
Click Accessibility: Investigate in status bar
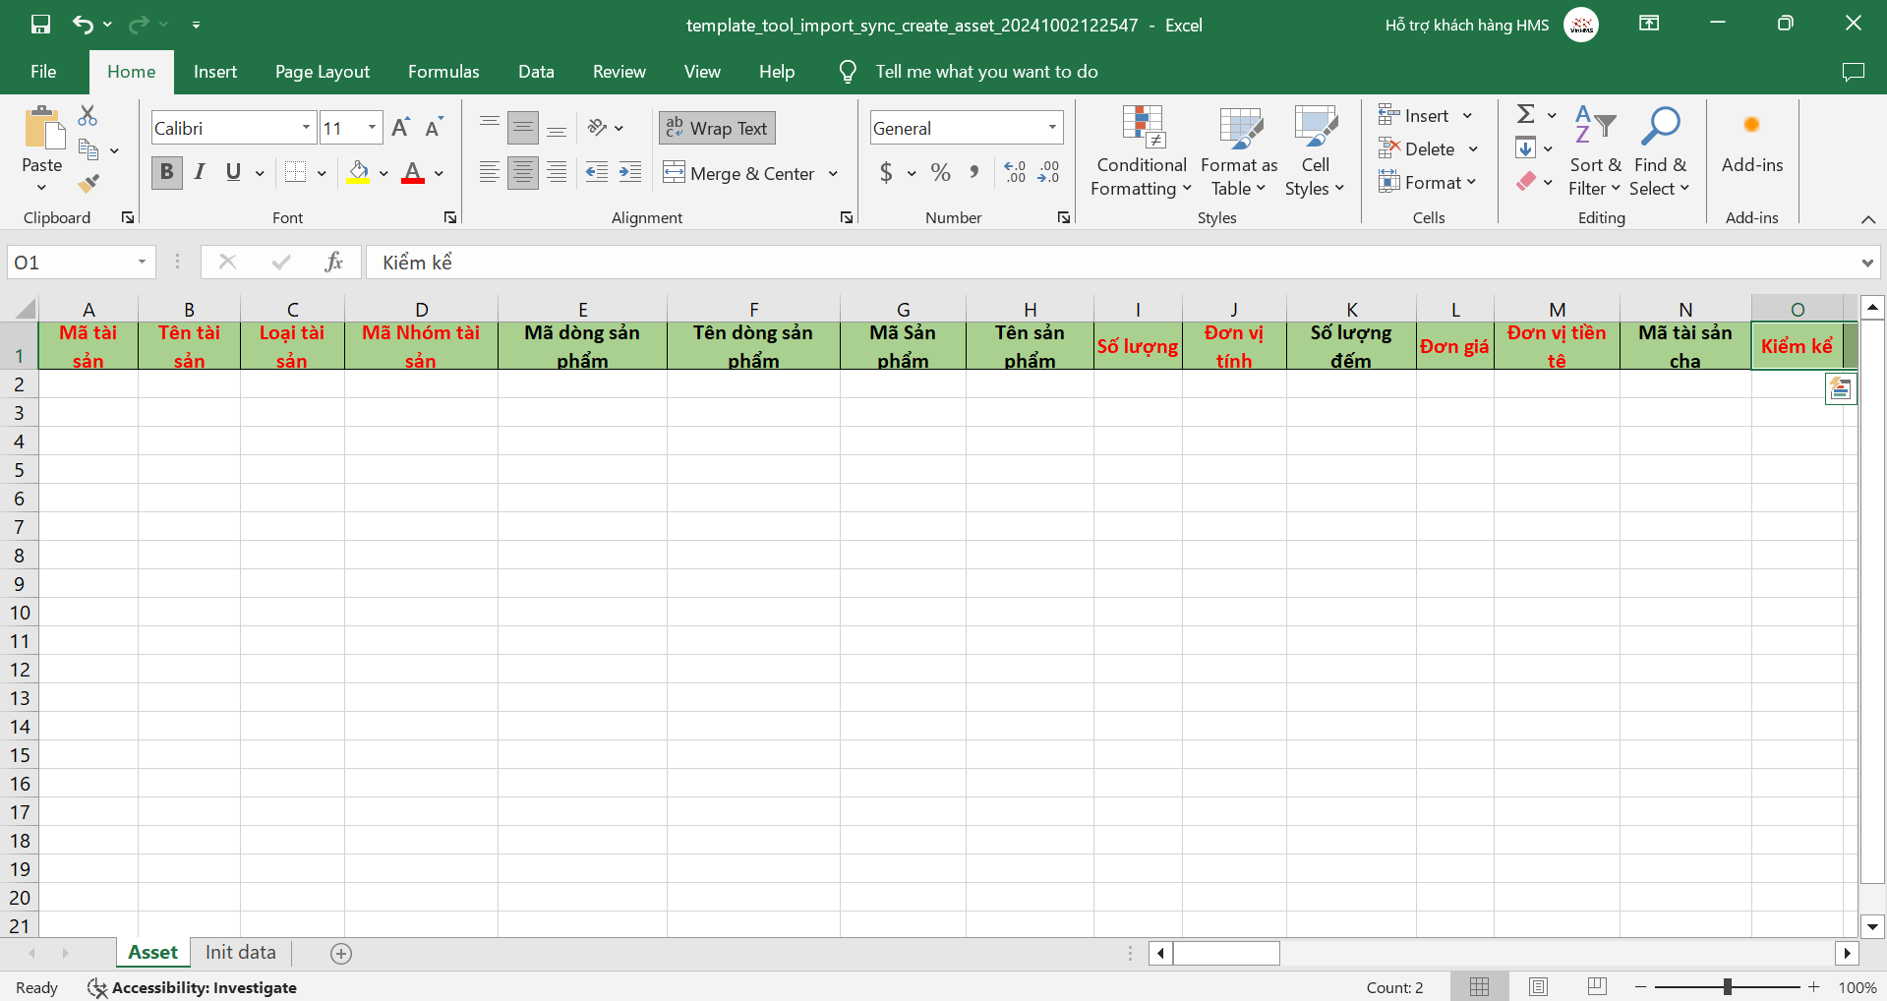(x=193, y=987)
